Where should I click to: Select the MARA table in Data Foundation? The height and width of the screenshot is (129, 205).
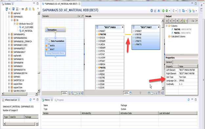[52, 45]
